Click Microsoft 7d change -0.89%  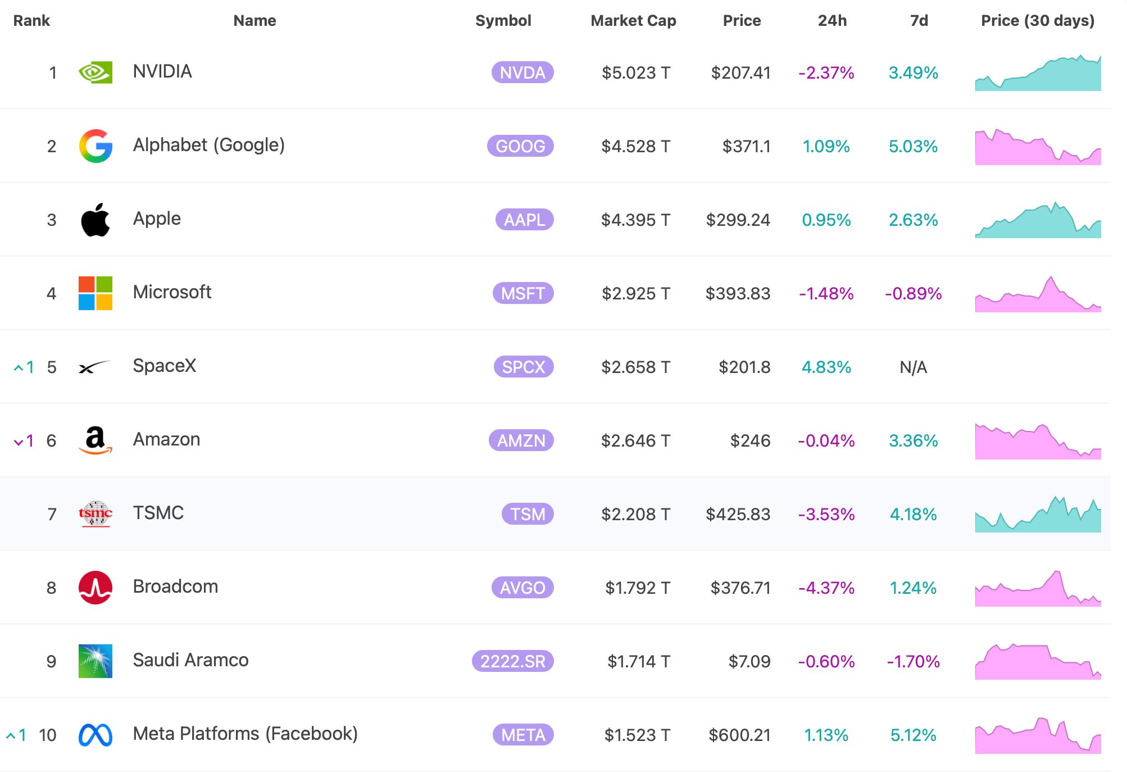point(913,293)
